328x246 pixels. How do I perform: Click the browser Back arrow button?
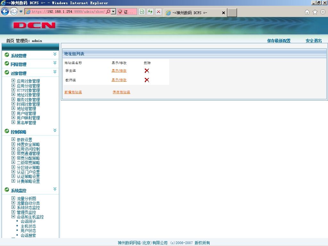[5, 11]
